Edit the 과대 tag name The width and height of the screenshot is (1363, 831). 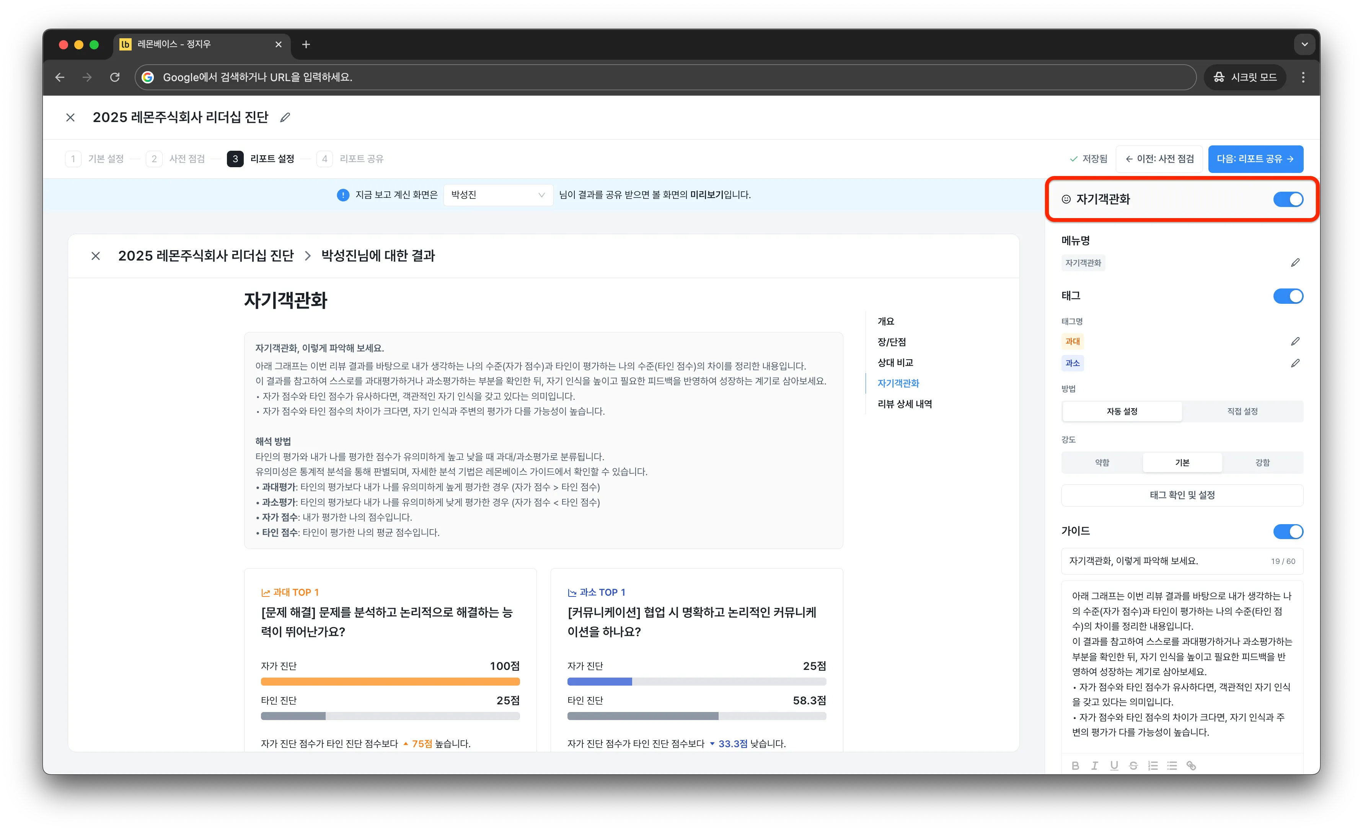point(1295,341)
